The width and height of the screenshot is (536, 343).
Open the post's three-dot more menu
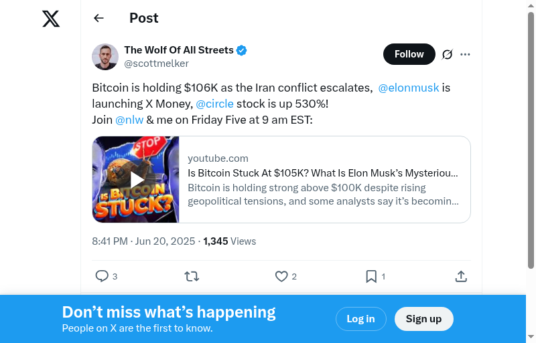(466, 54)
